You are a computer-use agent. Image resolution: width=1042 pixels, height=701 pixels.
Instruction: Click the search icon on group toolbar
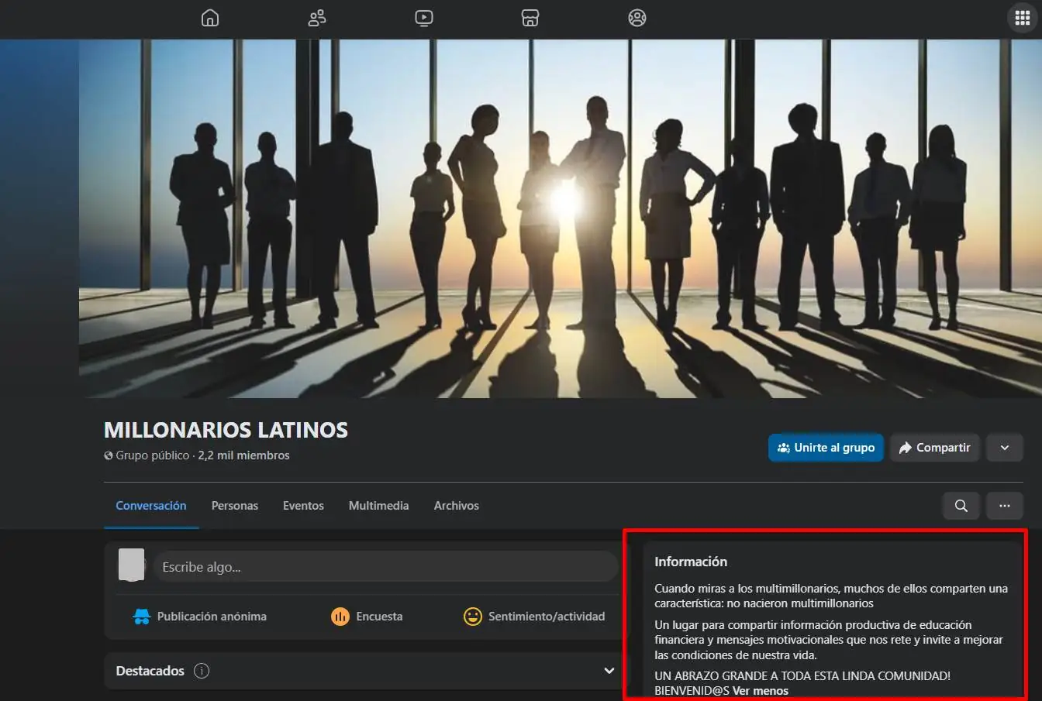pos(961,505)
